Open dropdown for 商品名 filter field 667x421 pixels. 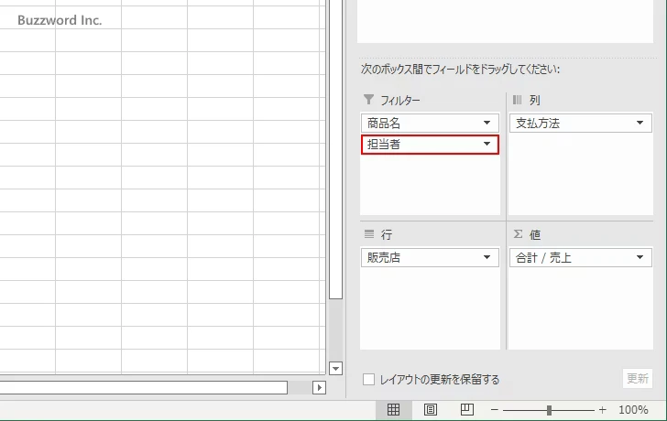pyautogui.click(x=487, y=123)
